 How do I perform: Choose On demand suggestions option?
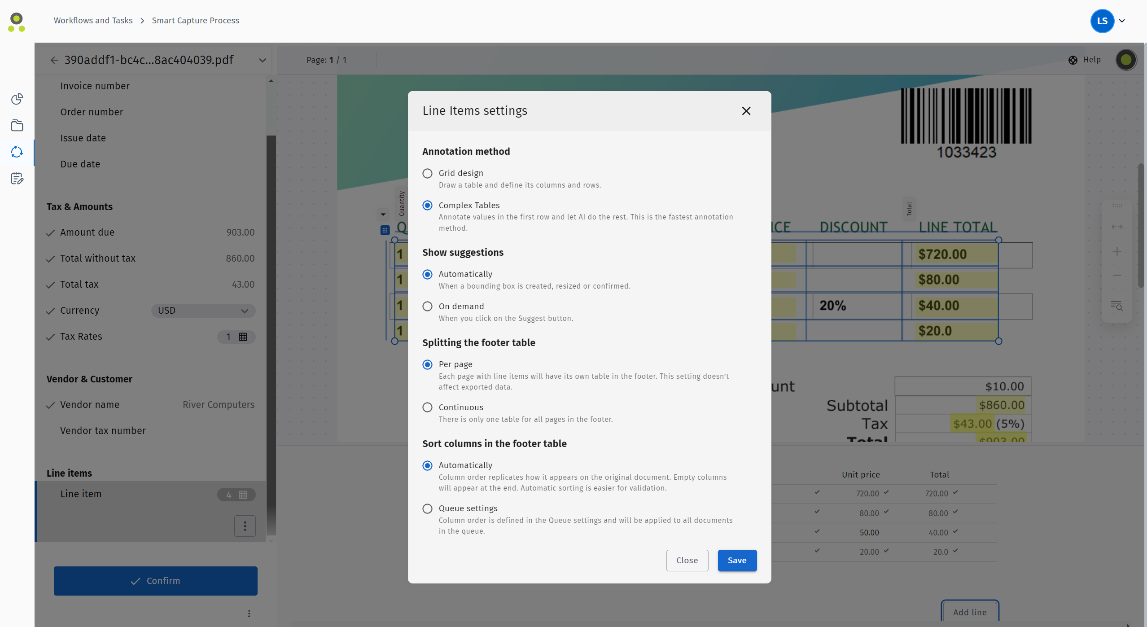coord(428,307)
